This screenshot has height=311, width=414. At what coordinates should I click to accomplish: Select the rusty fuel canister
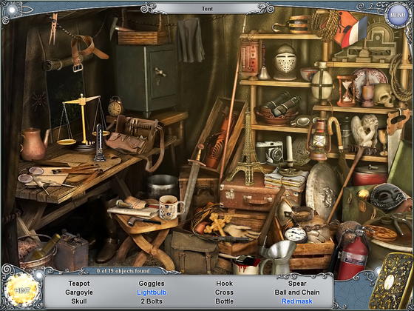tap(71, 250)
